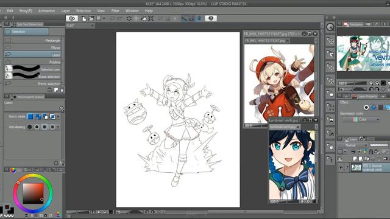The image size is (390, 219).
Task: Open the Selection menu
Action: (83, 11)
